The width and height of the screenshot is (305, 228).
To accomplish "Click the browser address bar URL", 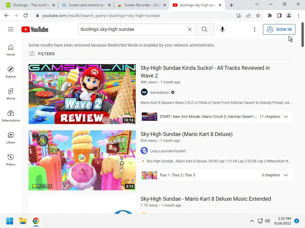I will (101, 15).
